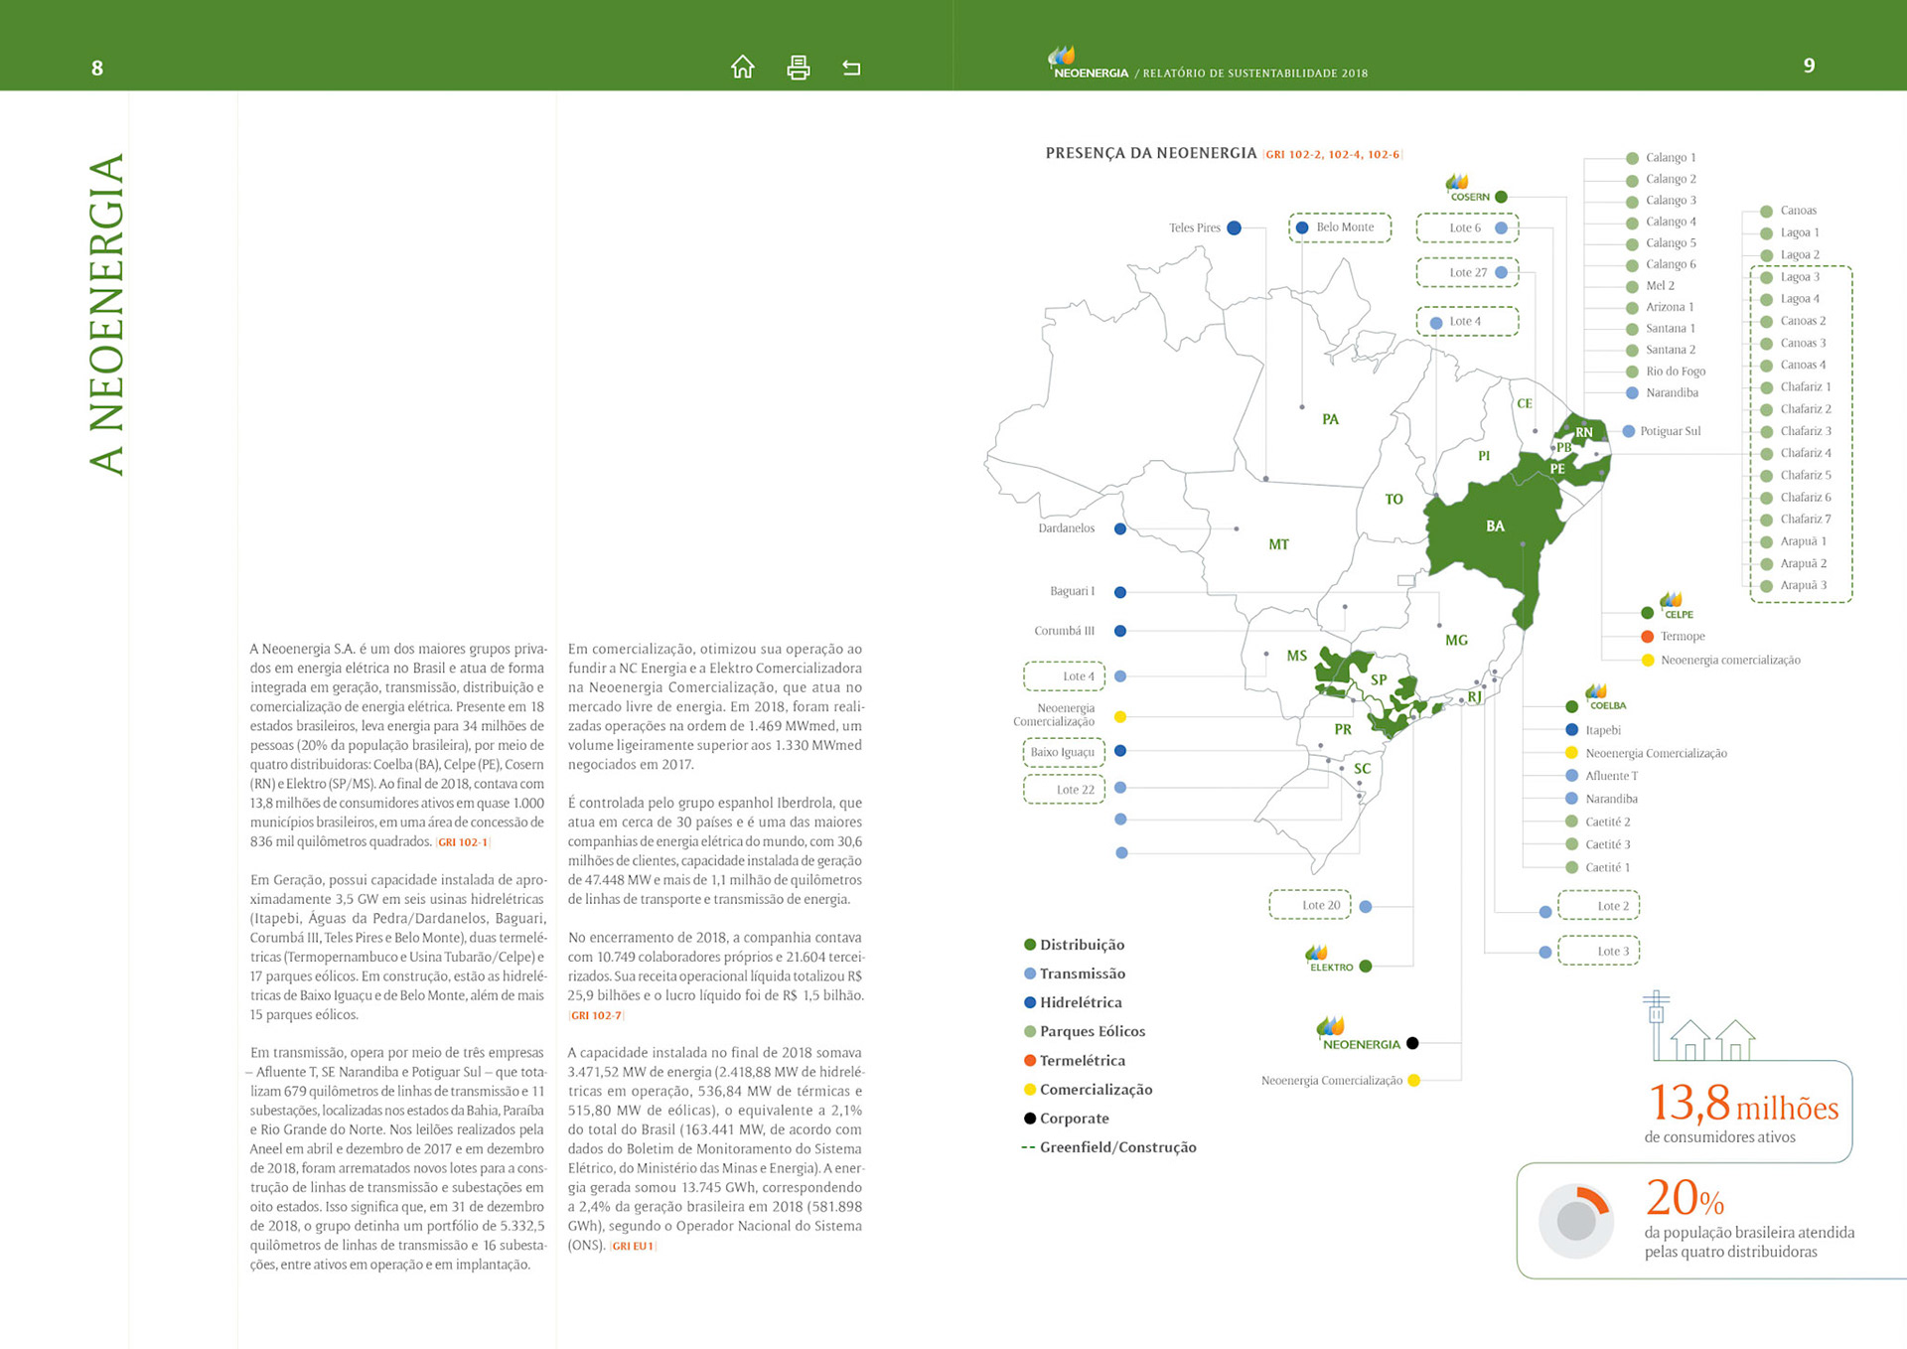This screenshot has height=1349, width=1907.
Task: Click the GRI 102-7 reference link
Action: tap(596, 1015)
